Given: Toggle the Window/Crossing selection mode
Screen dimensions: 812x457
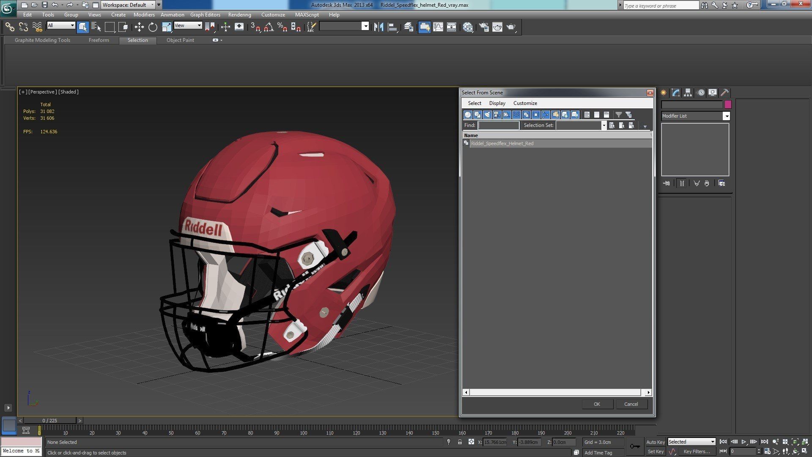Looking at the screenshot, I should (x=123, y=27).
